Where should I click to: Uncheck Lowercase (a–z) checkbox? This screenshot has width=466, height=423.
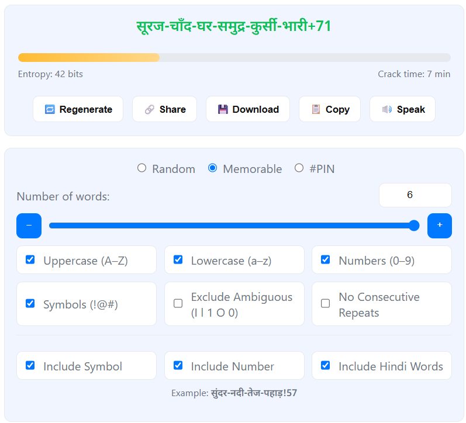point(178,259)
